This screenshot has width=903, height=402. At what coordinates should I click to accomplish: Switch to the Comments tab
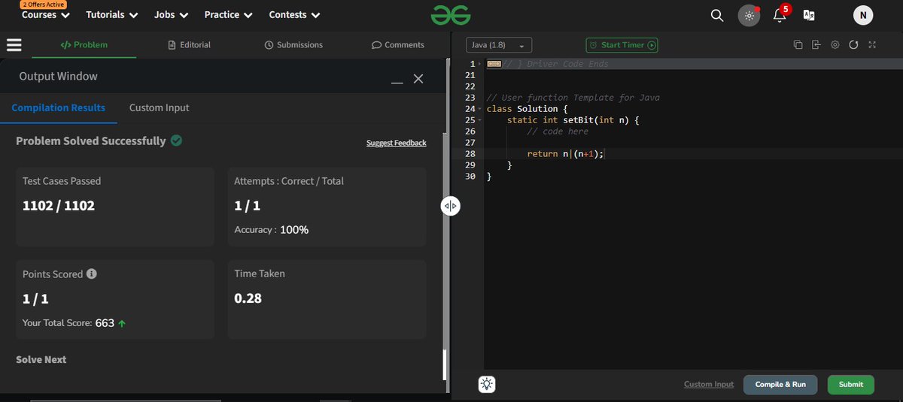pos(398,45)
